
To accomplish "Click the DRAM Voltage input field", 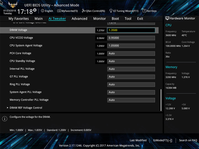I will (x=131, y=30).
